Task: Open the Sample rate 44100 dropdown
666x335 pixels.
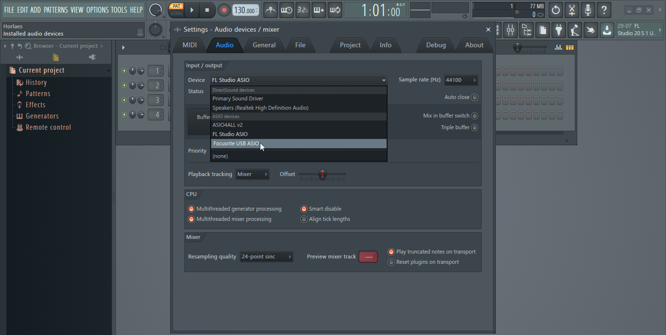Action: pos(461,80)
